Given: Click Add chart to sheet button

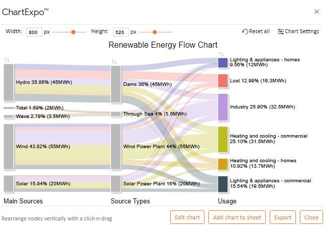Looking at the screenshot, I should pos(237,217).
